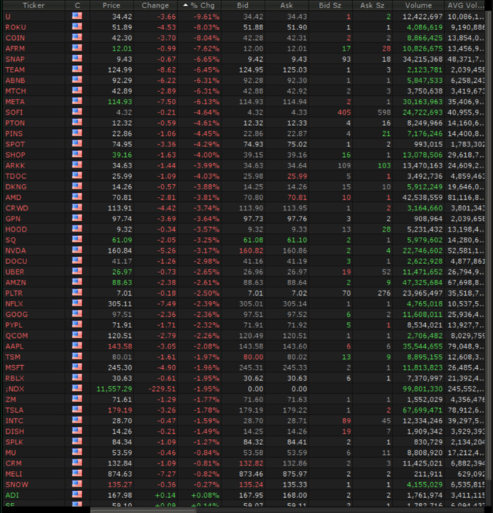Click the US flag icon in ;NDX row
This screenshot has width=493, height=513.
pyautogui.click(x=77, y=389)
